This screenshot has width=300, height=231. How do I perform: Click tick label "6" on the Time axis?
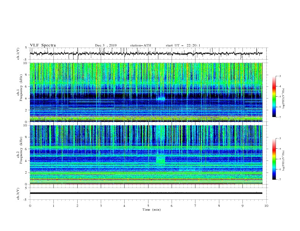click(172, 206)
